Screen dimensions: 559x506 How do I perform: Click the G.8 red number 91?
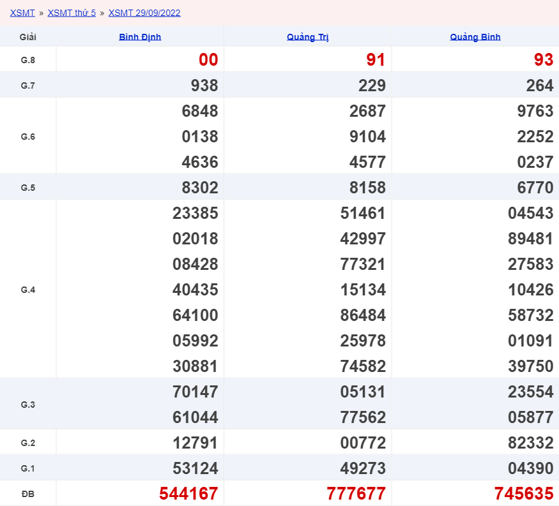[x=376, y=59]
